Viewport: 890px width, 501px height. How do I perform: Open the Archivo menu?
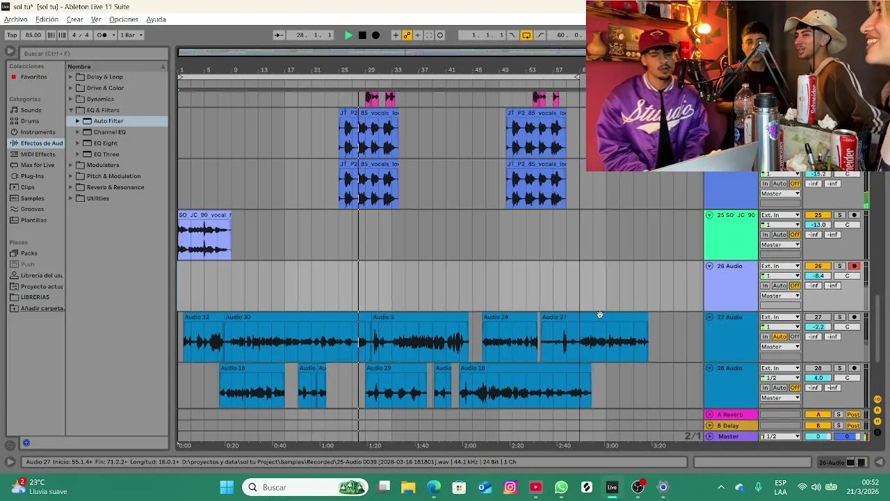[15, 19]
